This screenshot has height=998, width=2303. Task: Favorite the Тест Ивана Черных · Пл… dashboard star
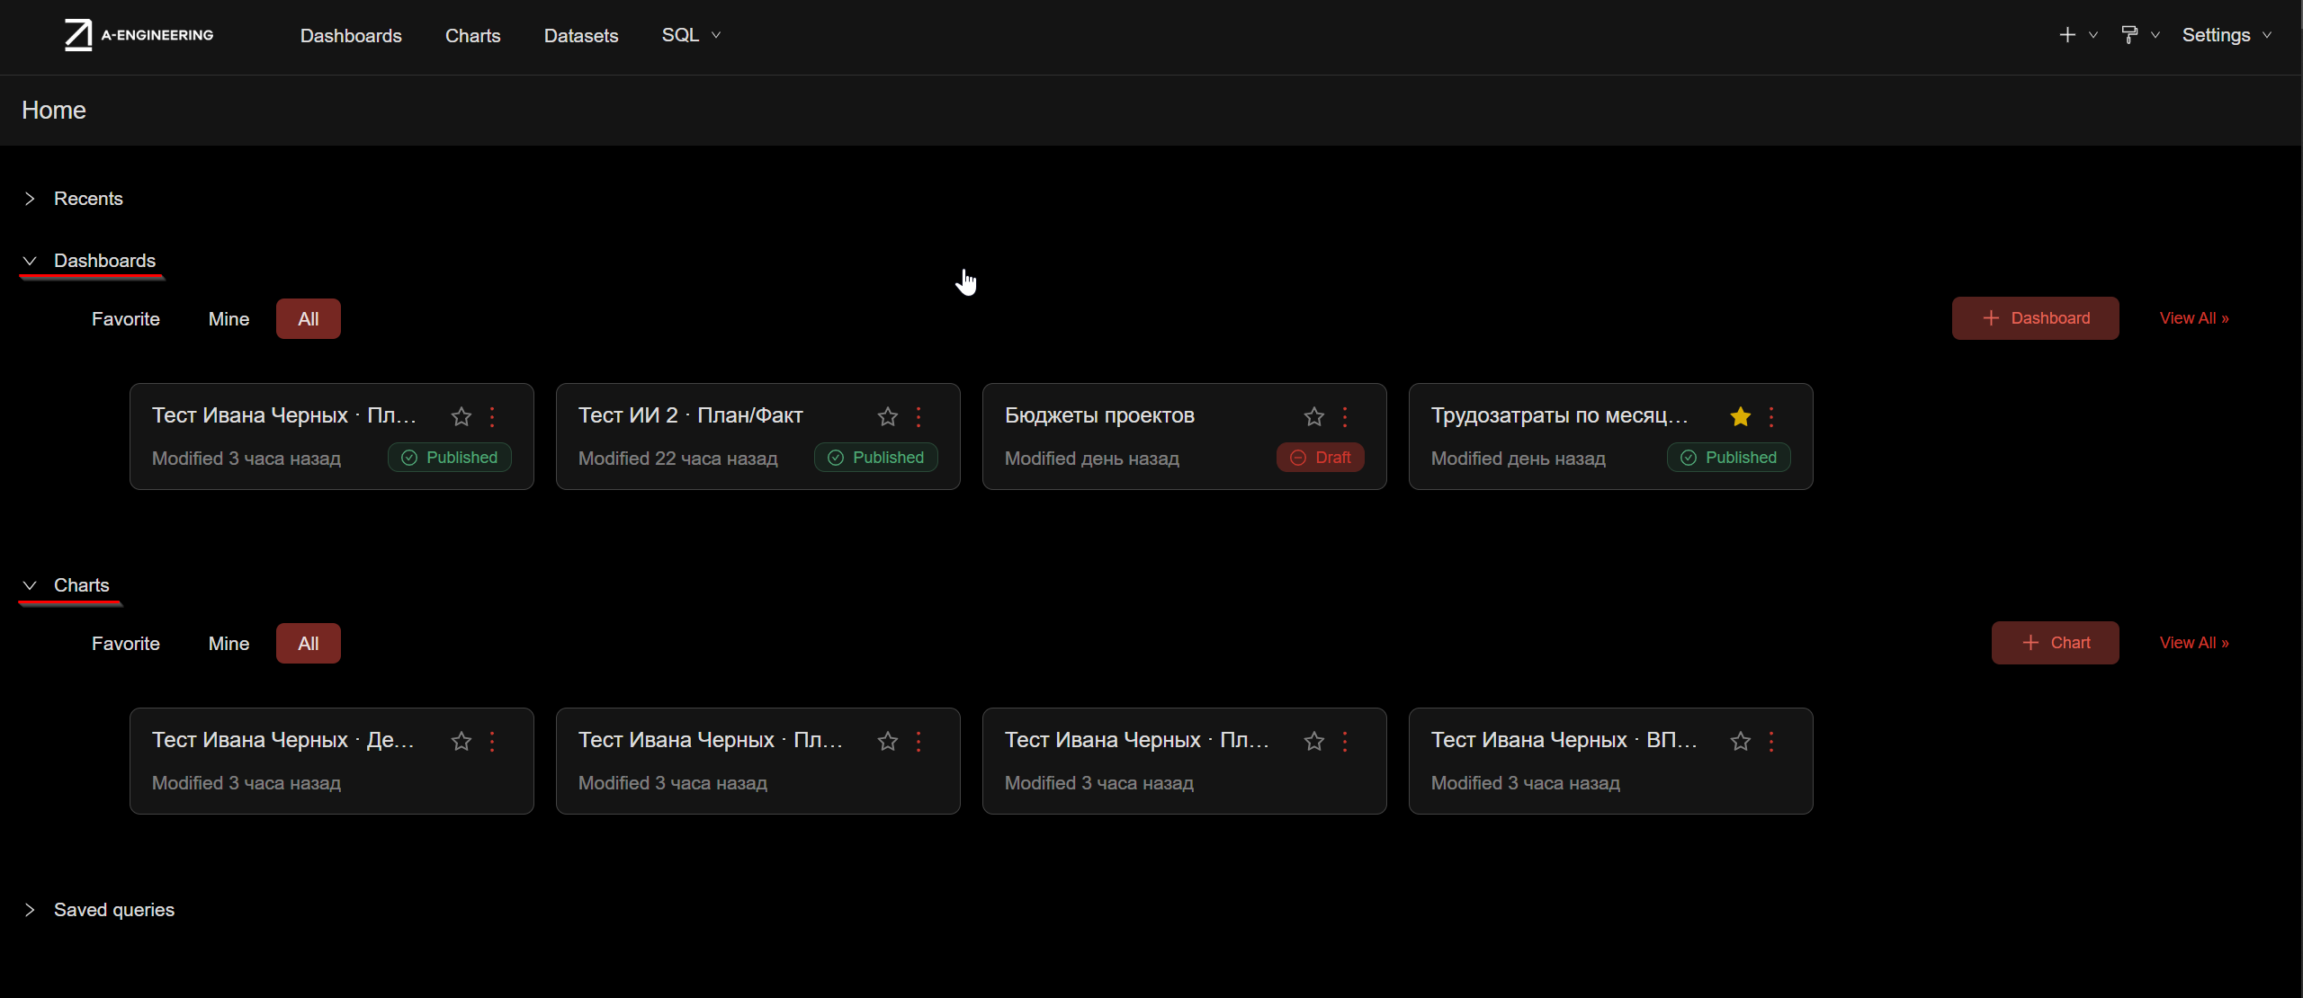461,416
